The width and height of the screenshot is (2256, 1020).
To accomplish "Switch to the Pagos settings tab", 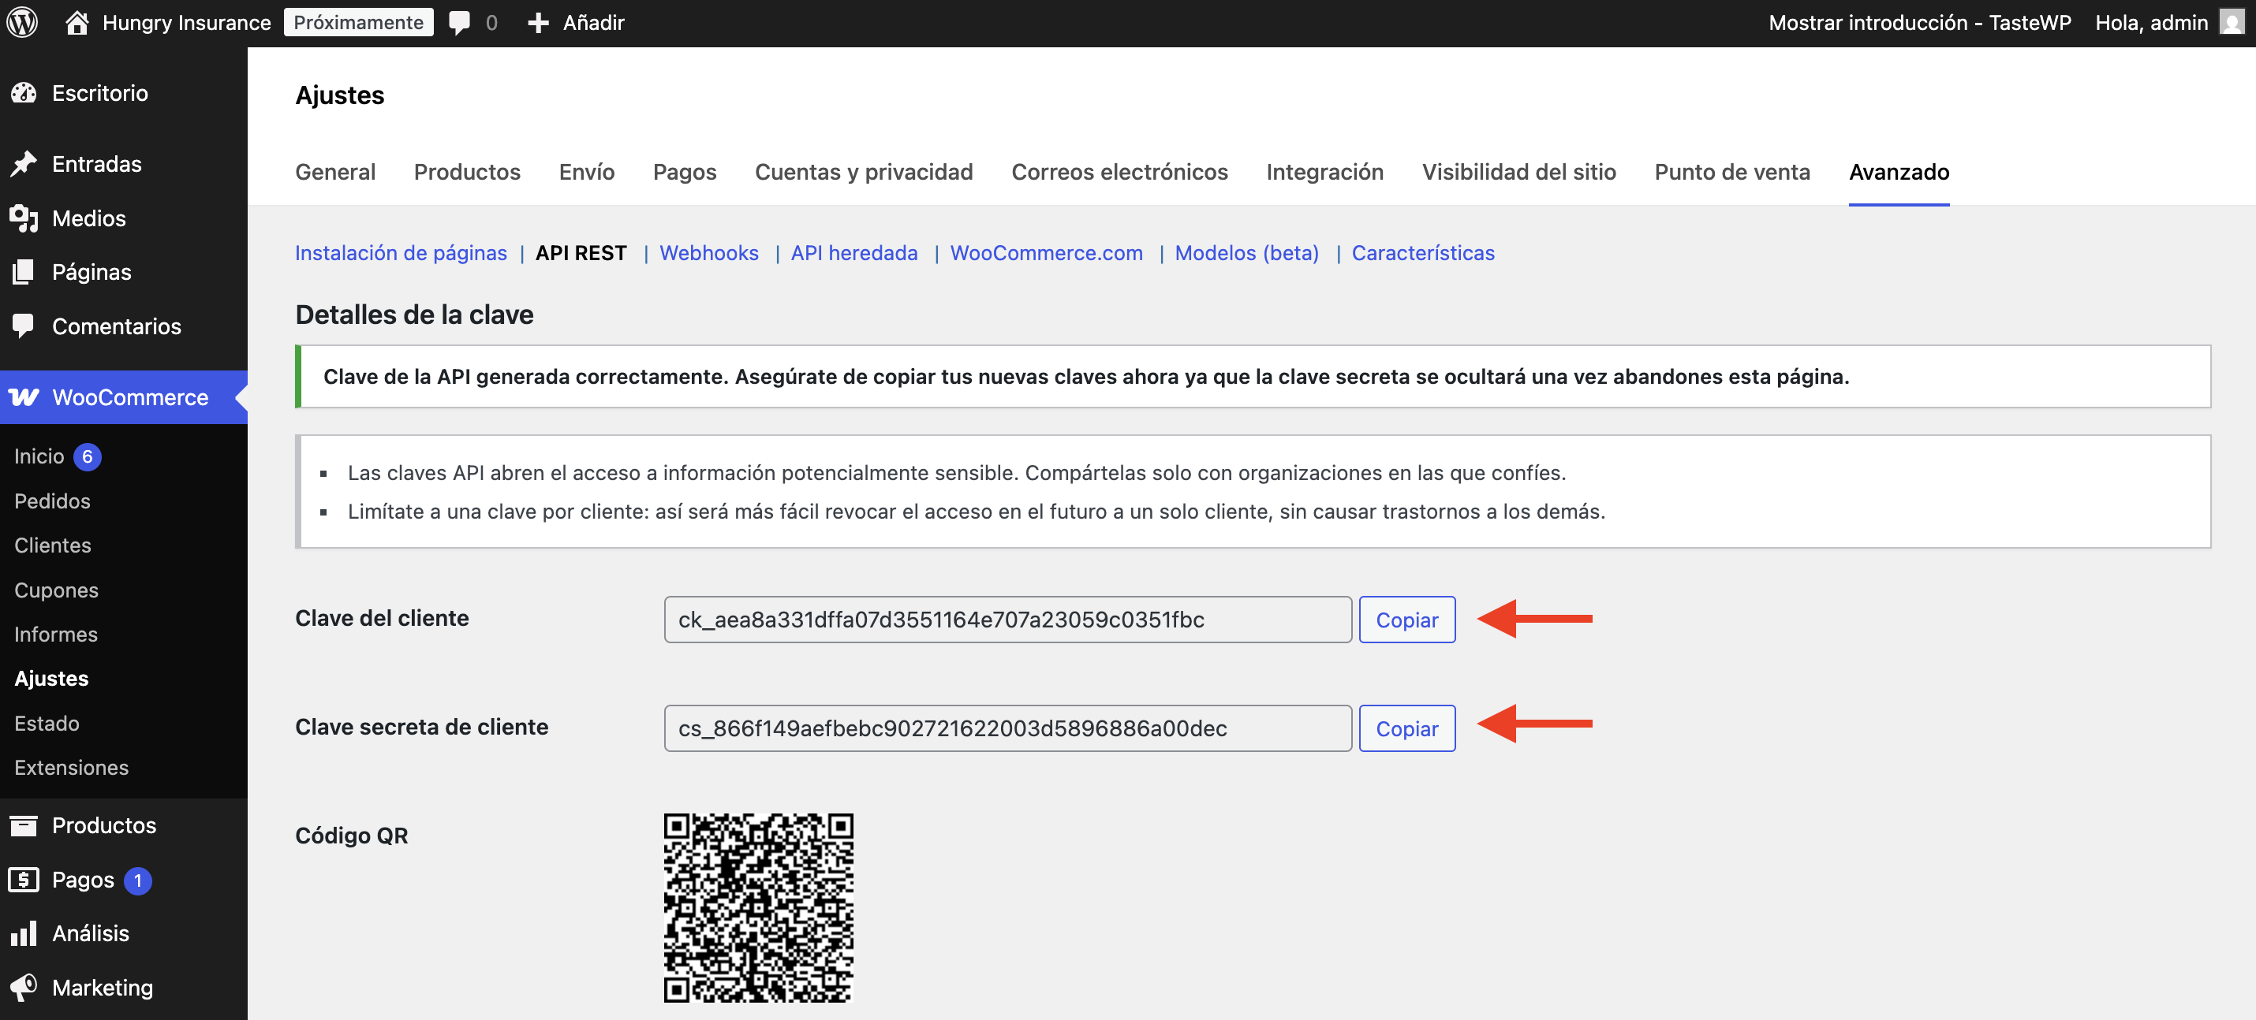I will [x=684, y=172].
